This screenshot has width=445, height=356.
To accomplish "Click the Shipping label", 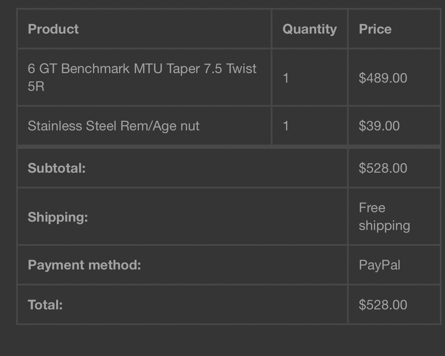I will point(58,217).
